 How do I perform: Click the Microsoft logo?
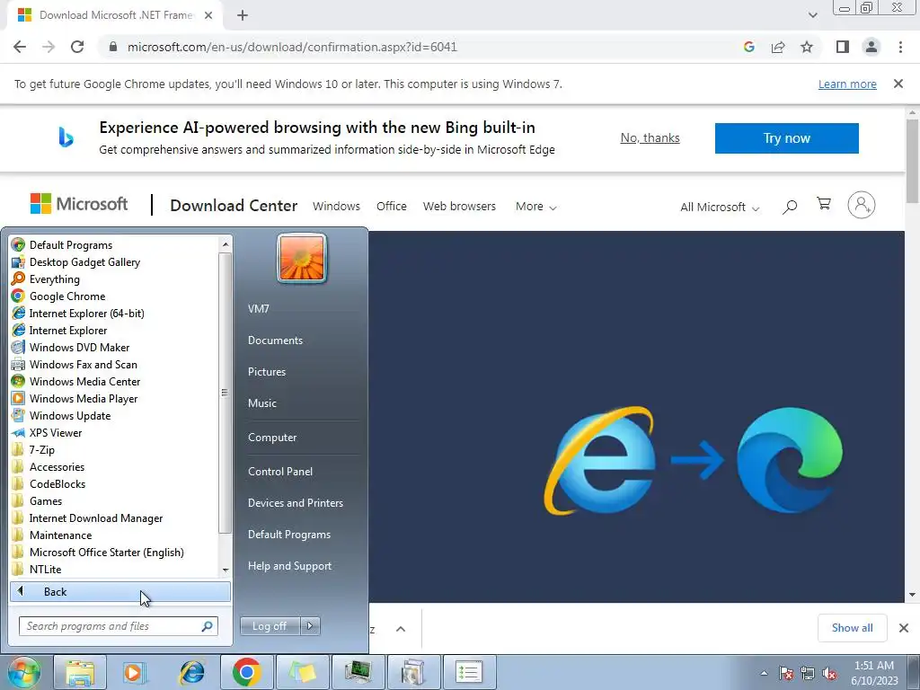coord(79,204)
